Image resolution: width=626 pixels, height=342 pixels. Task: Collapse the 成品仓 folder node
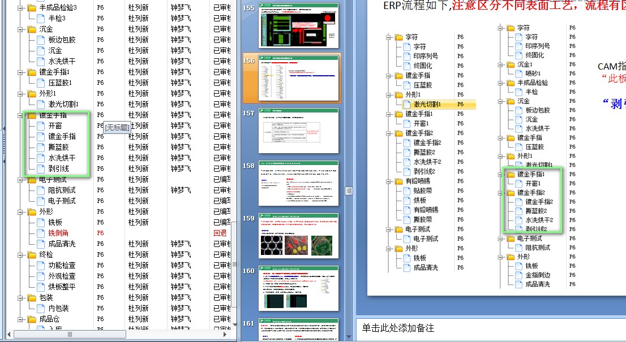coord(20,319)
